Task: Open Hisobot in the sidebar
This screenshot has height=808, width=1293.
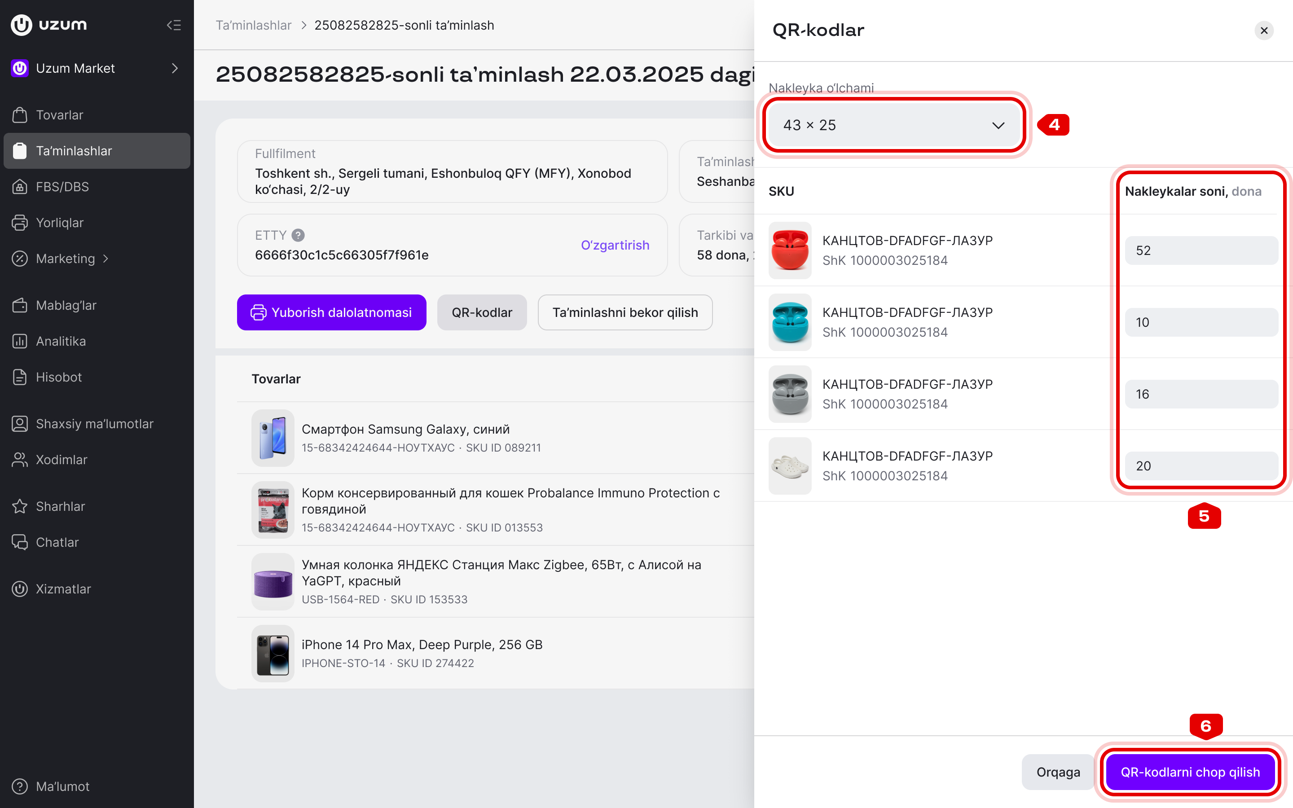Action: pos(97,377)
